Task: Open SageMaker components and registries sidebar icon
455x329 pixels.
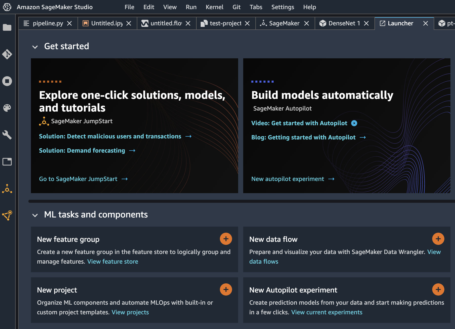Action: [x=7, y=215]
